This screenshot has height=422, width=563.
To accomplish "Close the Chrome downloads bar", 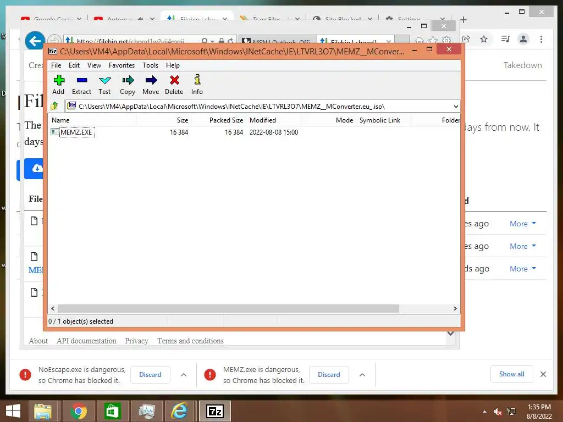I will [x=543, y=374].
